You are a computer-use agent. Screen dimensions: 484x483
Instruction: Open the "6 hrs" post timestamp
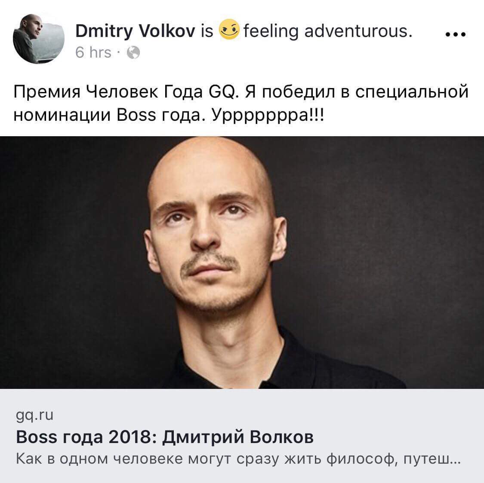pos(93,52)
